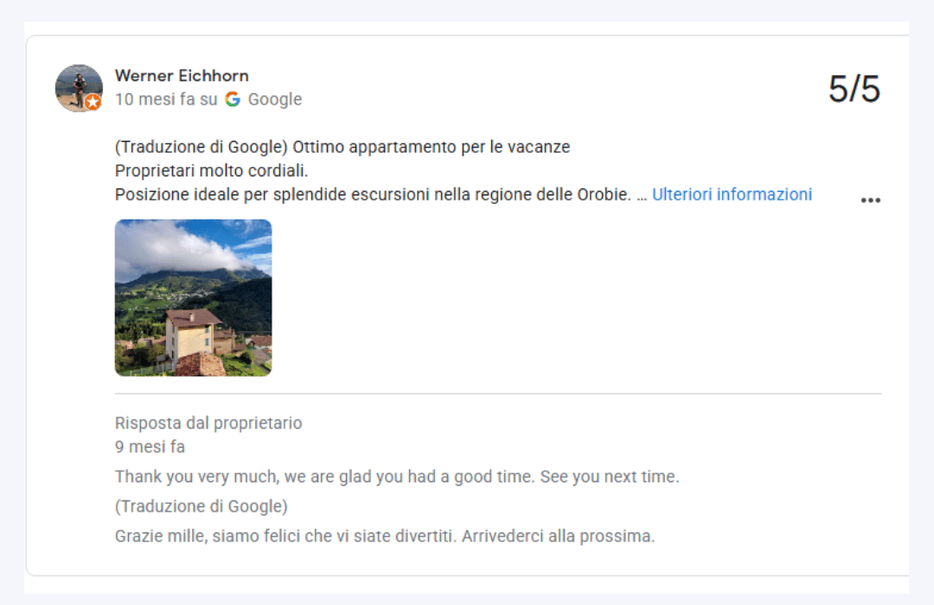This screenshot has height=605, width=934.
Task: Open the three-dot review options menu
Action: [870, 201]
